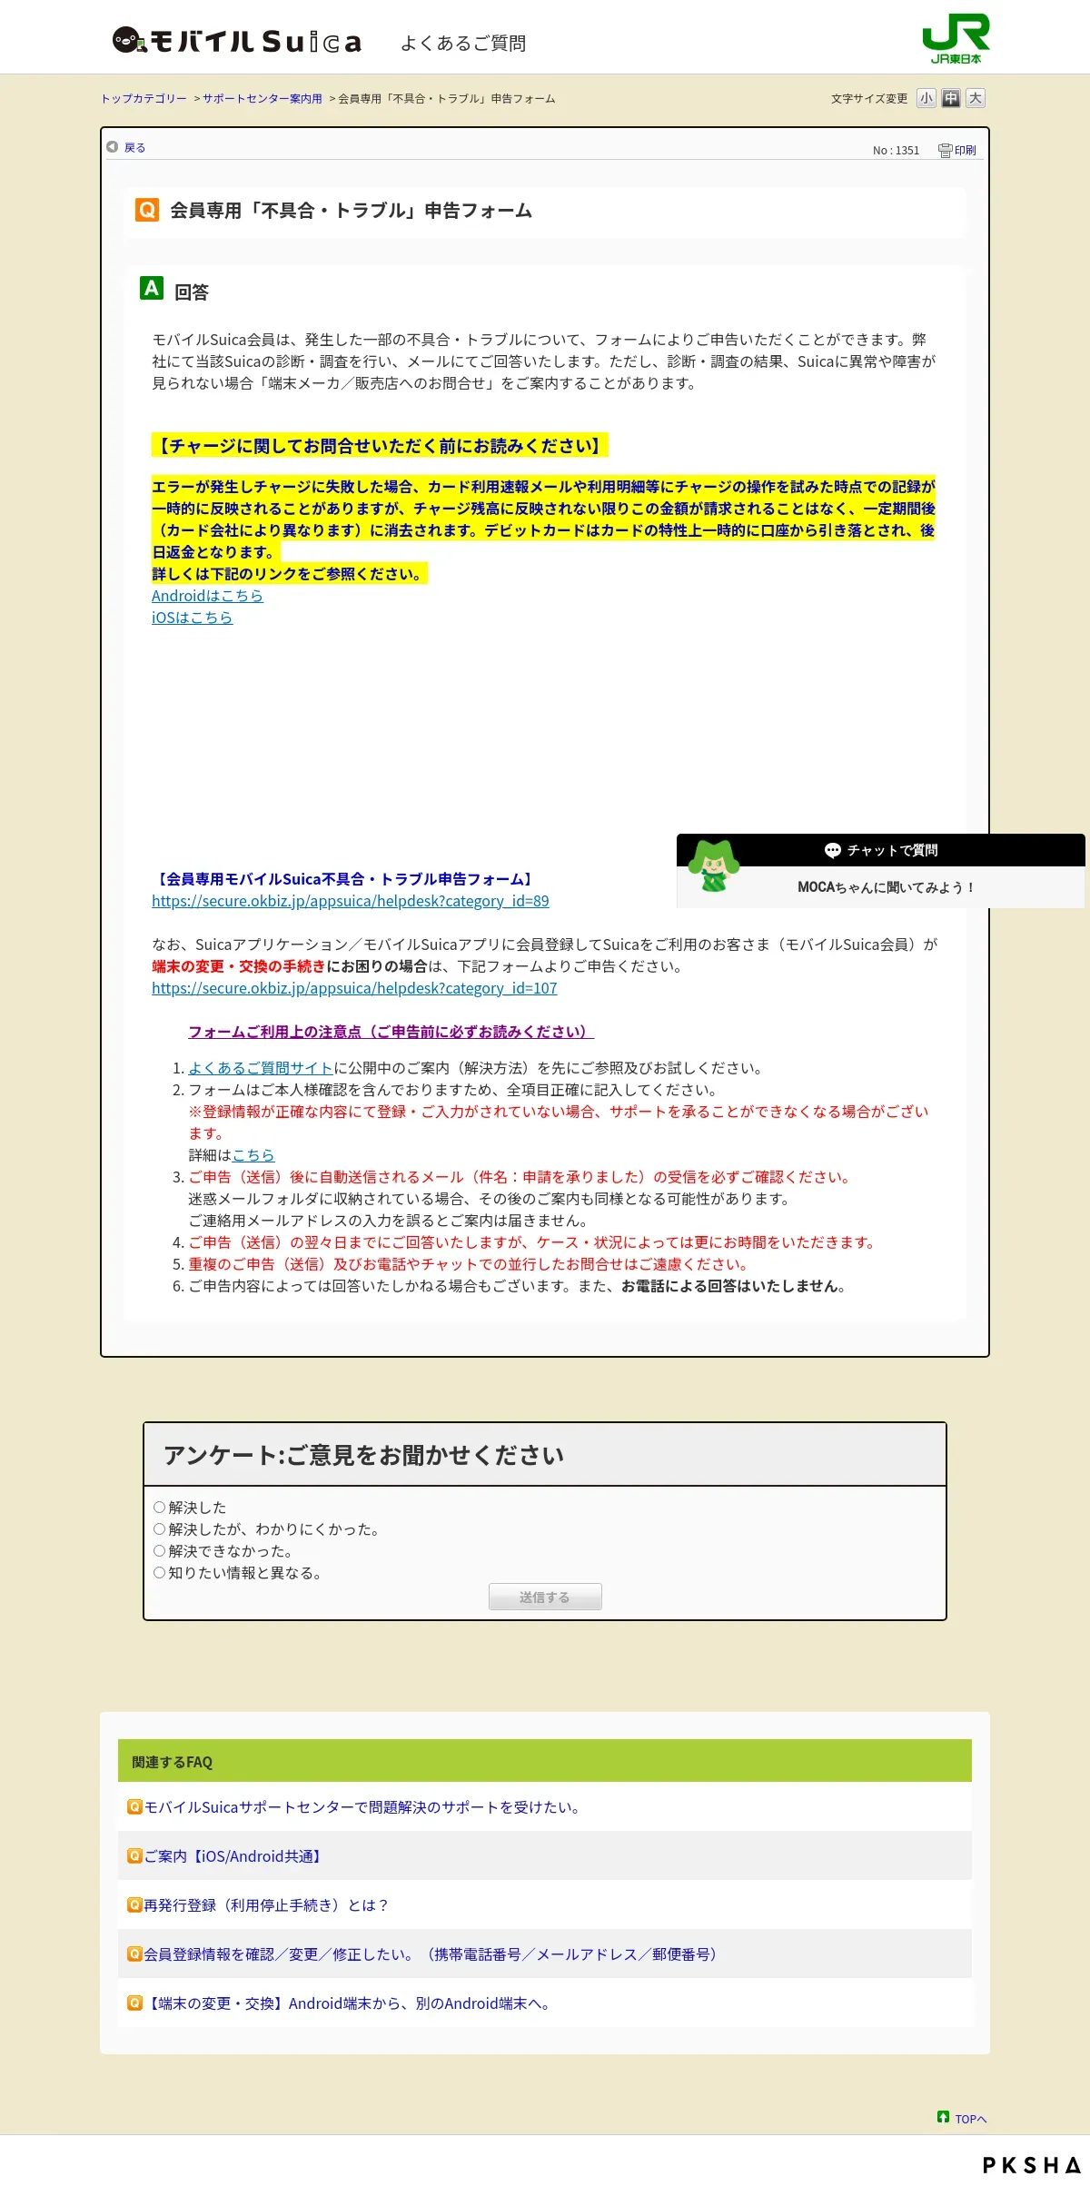This screenshot has width=1090, height=2186.
Task: Open FAQ 再発行登録（利用停止手続き）とは？
Action: coord(266,1905)
